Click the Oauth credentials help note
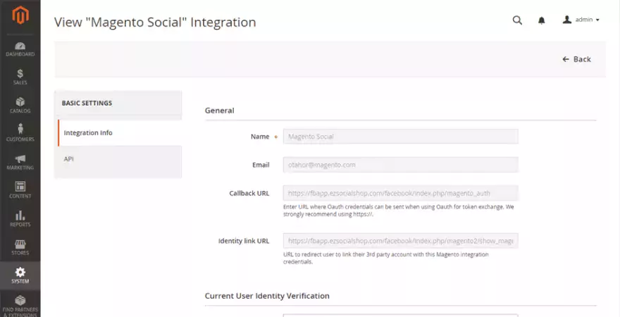The width and height of the screenshot is (620, 317). pyautogui.click(x=398, y=211)
